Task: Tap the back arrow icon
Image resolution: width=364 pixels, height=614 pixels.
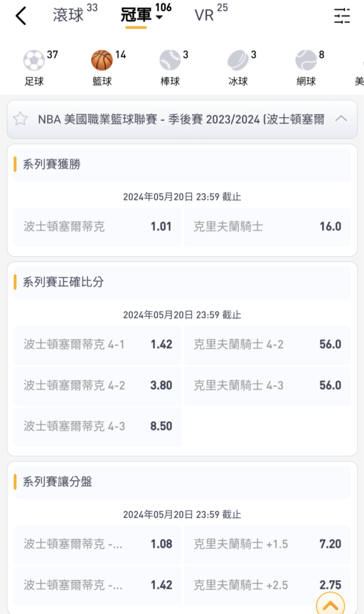Action: (21, 16)
